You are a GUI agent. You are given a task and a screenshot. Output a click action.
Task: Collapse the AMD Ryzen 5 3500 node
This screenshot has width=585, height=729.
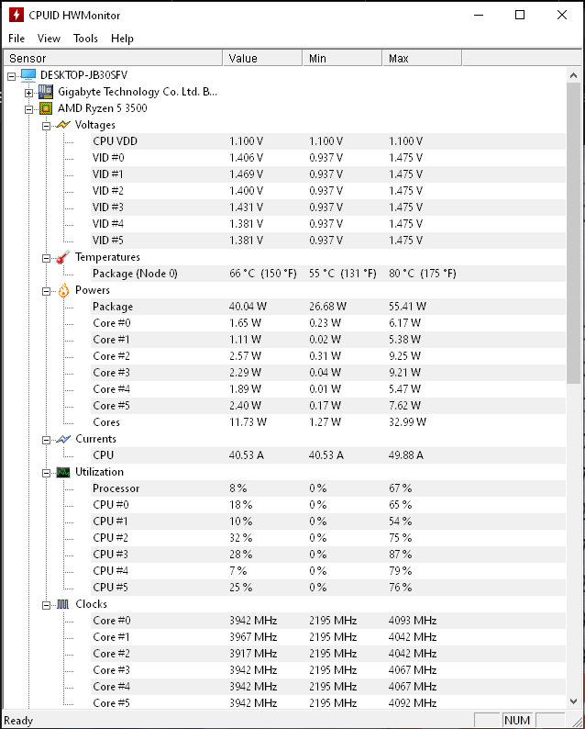(29, 108)
